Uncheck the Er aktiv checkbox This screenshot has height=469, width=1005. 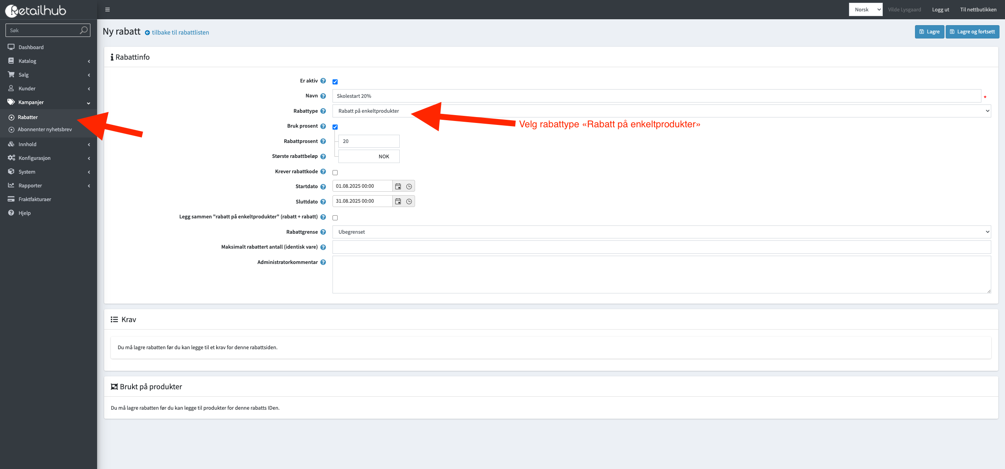[335, 82]
